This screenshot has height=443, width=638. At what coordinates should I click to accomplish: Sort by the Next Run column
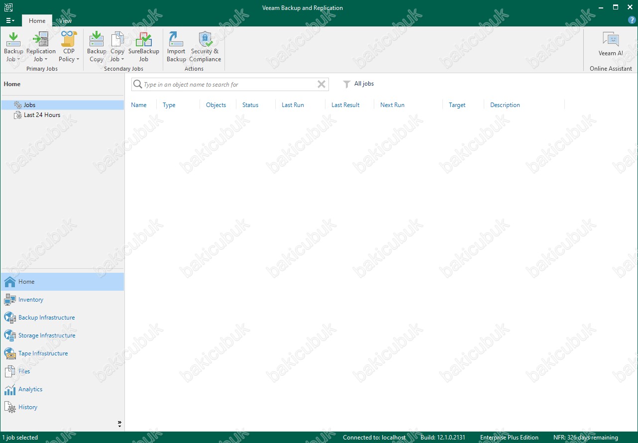tap(392, 105)
